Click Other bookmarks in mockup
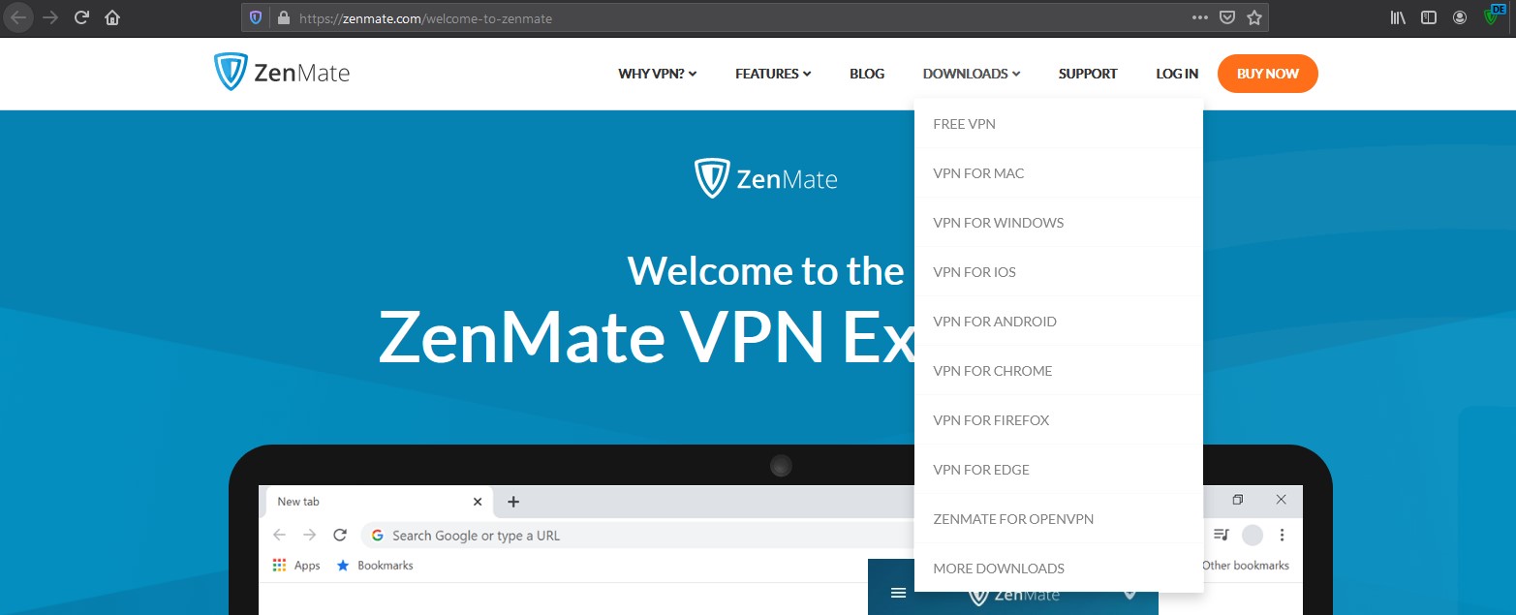Screen dimensions: 1516x615 tap(1246, 566)
